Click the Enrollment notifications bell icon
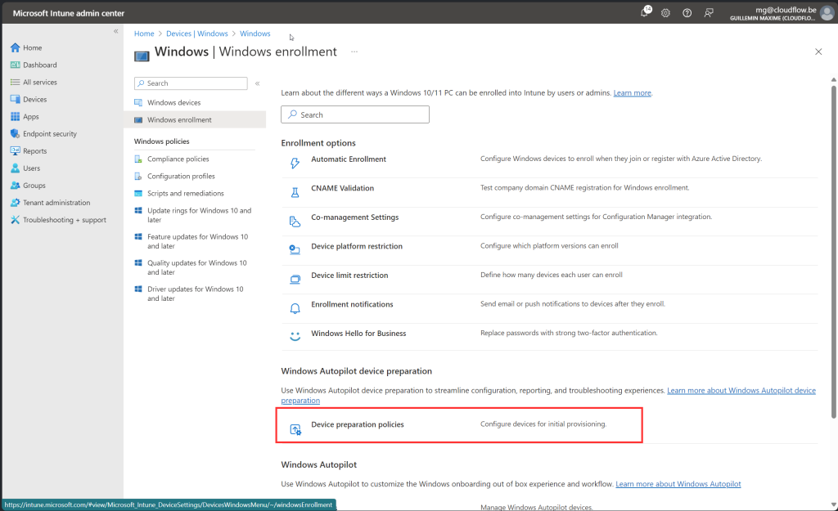838x511 pixels. coord(295,308)
